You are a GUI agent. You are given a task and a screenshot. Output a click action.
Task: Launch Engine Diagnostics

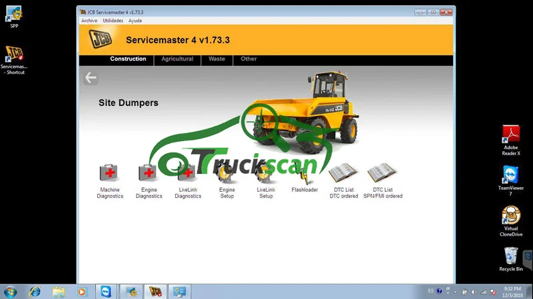tap(149, 180)
